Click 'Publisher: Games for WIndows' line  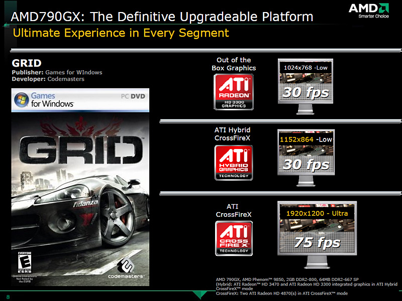[x=57, y=72]
